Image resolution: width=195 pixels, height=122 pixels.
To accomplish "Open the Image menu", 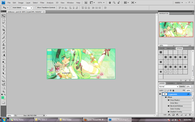I will click(x=21, y=3).
